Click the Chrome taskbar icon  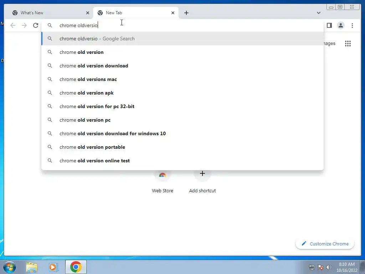tap(76, 267)
